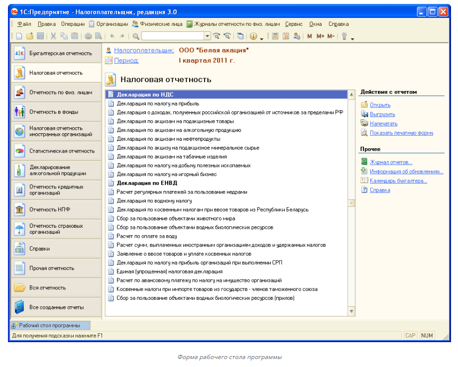
Task: Click the Период link
Action: click(126, 61)
